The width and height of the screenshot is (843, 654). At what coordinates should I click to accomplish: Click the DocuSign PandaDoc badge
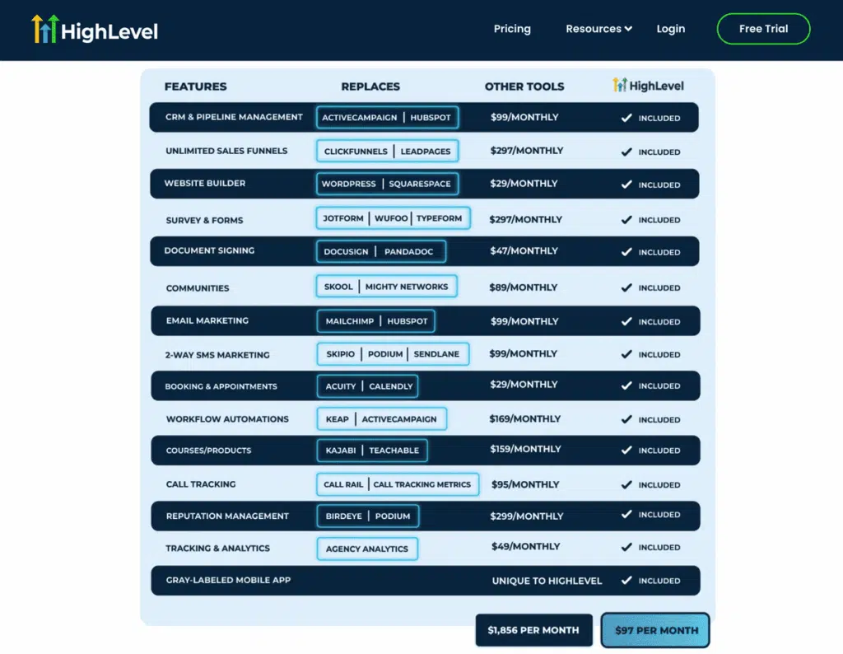click(x=380, y=251)
